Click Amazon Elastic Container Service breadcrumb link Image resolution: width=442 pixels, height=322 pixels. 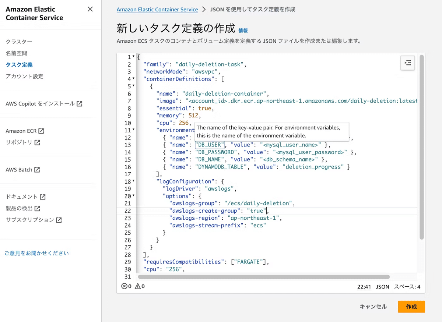(x=157, y=10)
